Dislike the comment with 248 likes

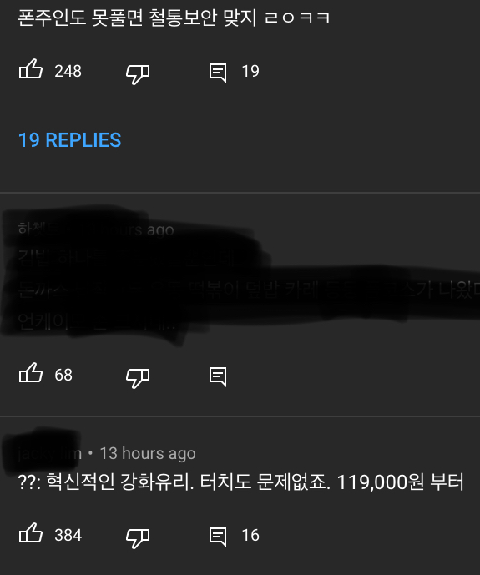[x=138, y=74]
